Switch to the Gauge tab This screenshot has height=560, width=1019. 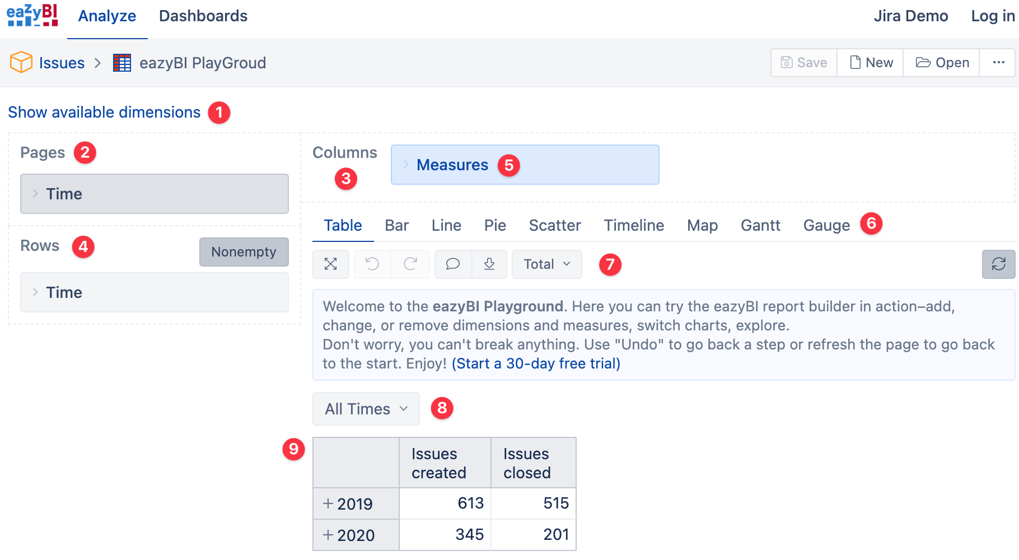[x=826, y=225]
